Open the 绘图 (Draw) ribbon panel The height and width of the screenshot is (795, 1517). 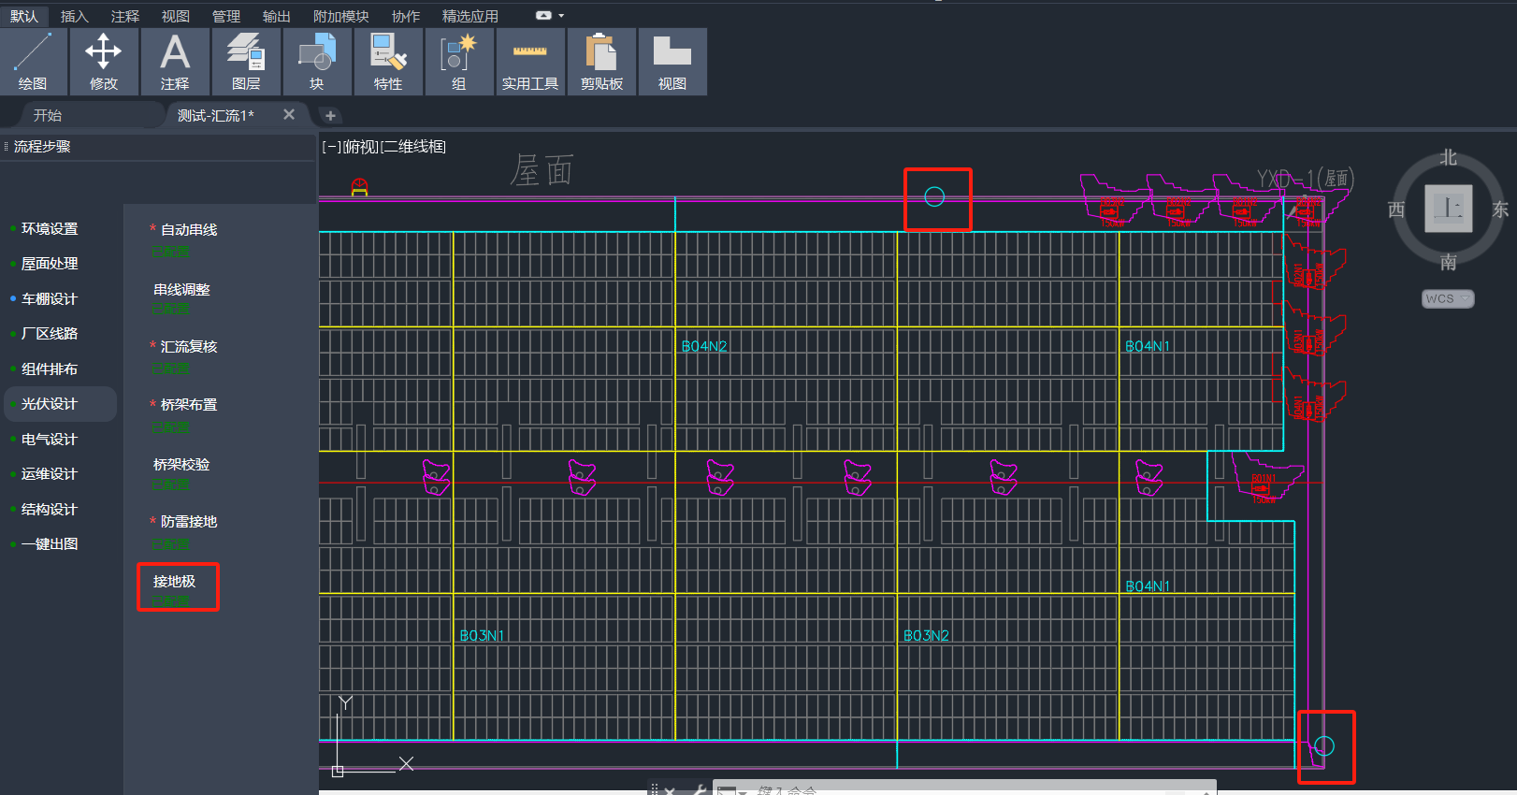point(33,62)
